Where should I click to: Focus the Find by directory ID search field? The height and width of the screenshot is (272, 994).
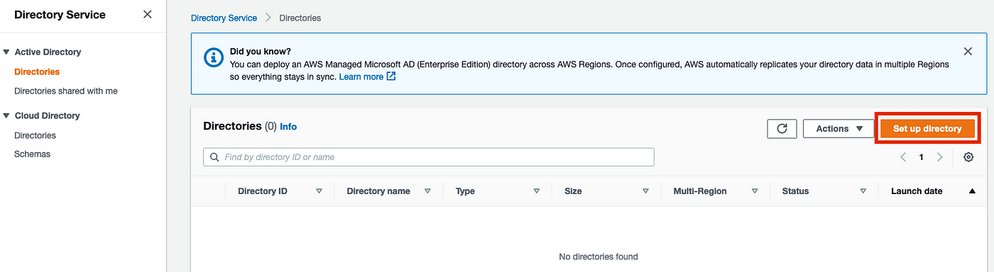[x=428, y=157]
